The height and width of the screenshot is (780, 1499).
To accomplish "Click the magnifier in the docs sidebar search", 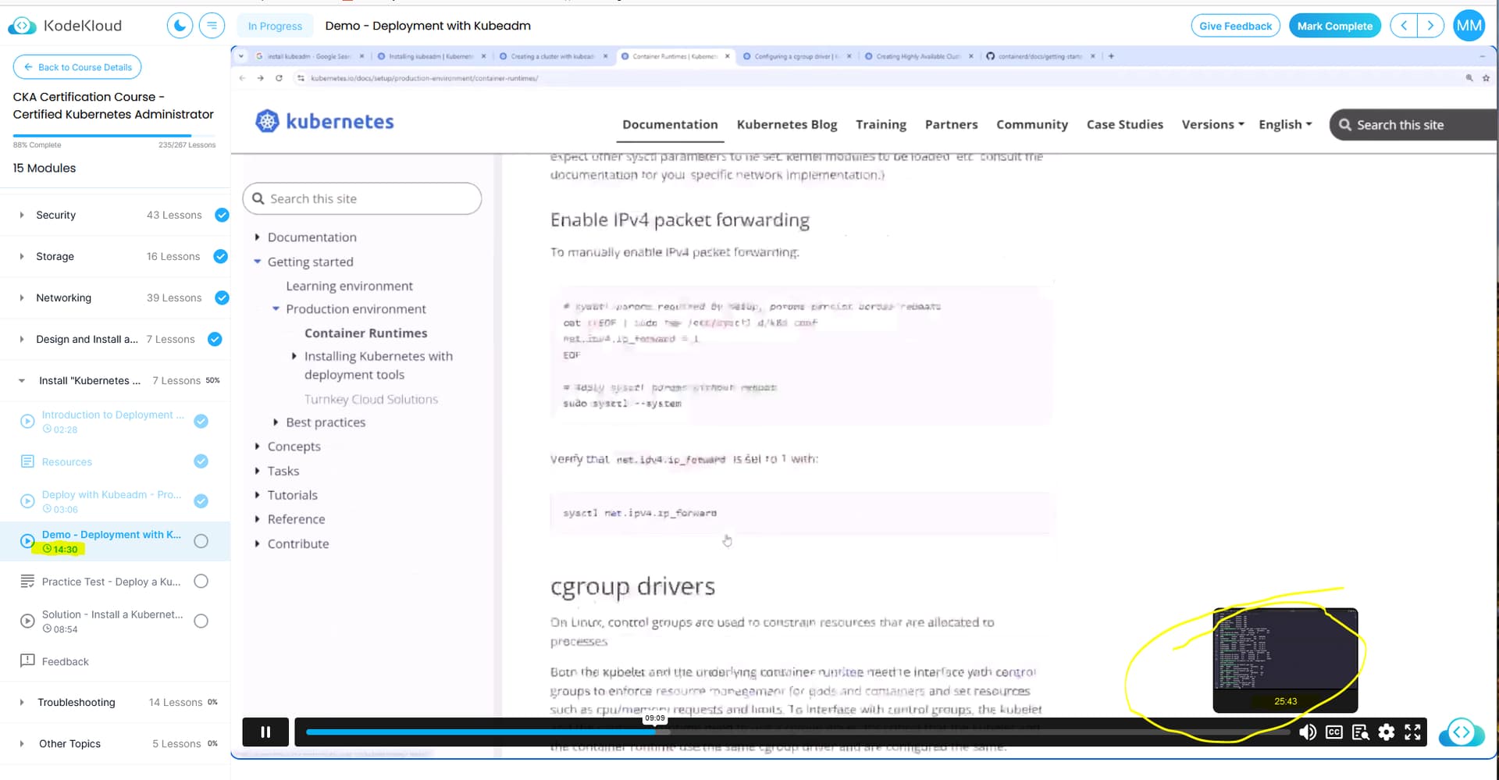I will point(258,198).
